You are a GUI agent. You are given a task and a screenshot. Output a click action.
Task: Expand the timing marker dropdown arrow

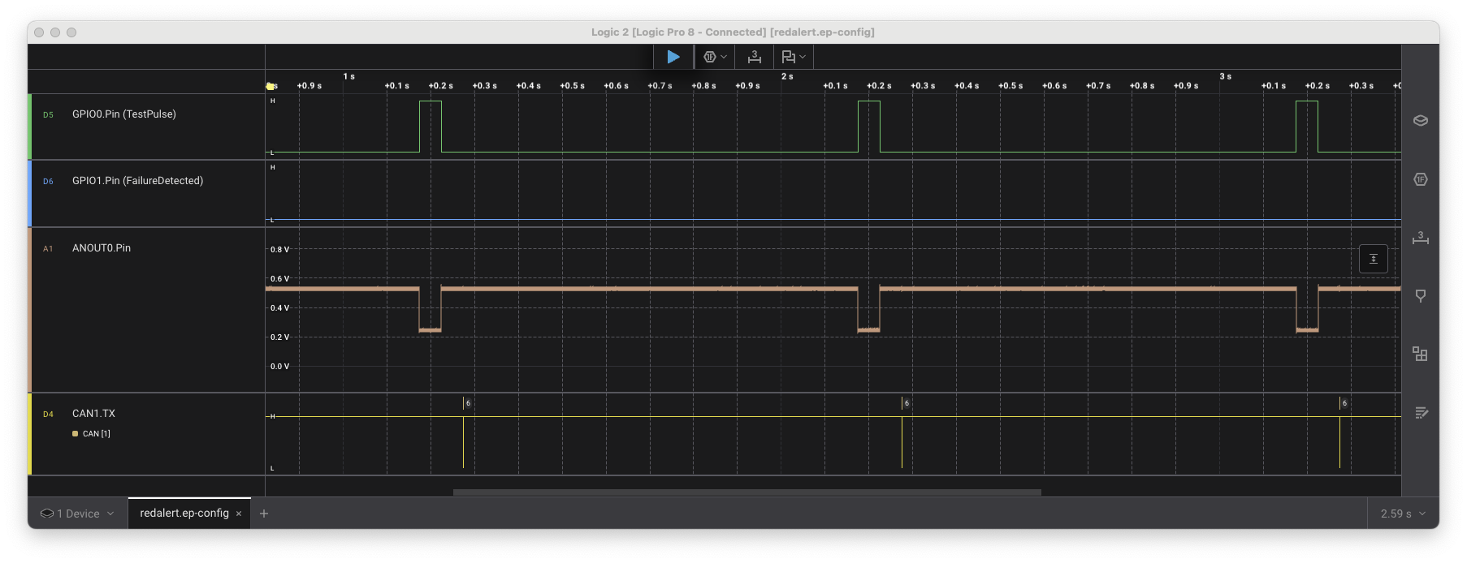pyautogui.click(x=803, y=57)
